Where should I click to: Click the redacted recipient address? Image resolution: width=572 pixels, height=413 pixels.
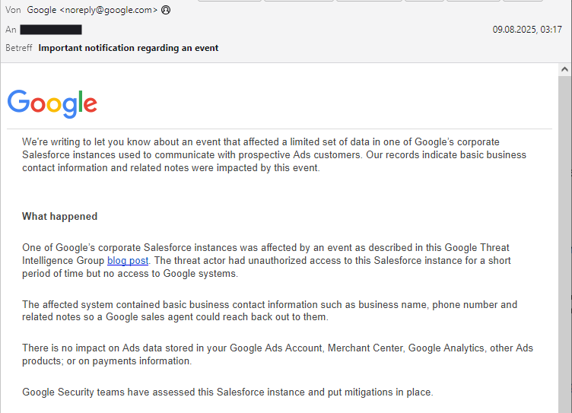[51, 30]
